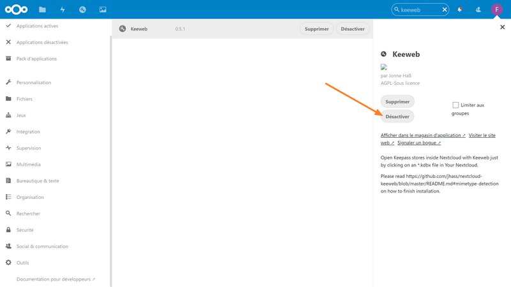
Task: Enable the Limiter aux groupes checkbox
Action: coord(455,105)
